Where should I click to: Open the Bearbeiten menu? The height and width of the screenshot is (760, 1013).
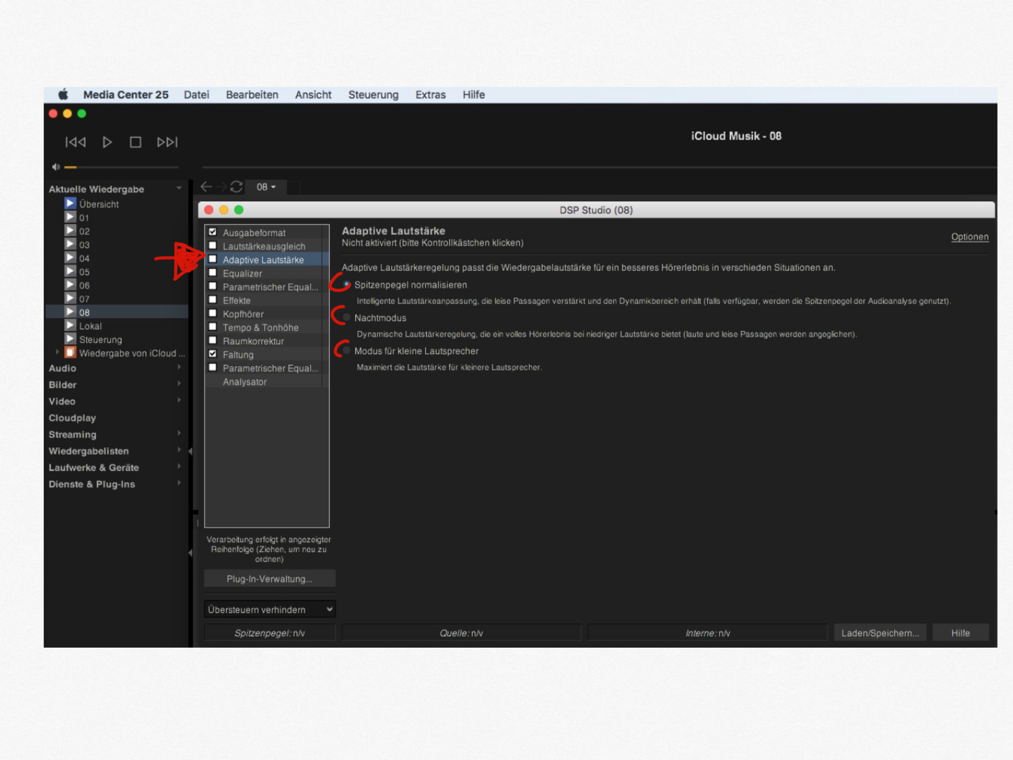[252, 95]
